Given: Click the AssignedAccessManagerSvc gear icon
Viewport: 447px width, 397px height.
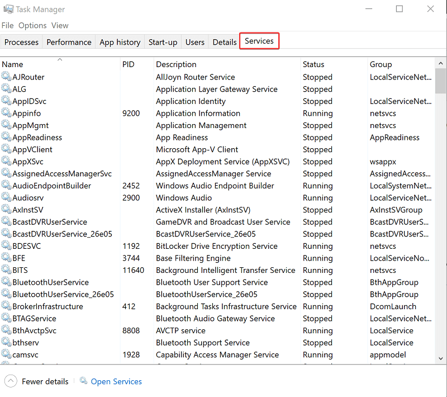Looking at the screenshot, I should (x=6, y=173).
